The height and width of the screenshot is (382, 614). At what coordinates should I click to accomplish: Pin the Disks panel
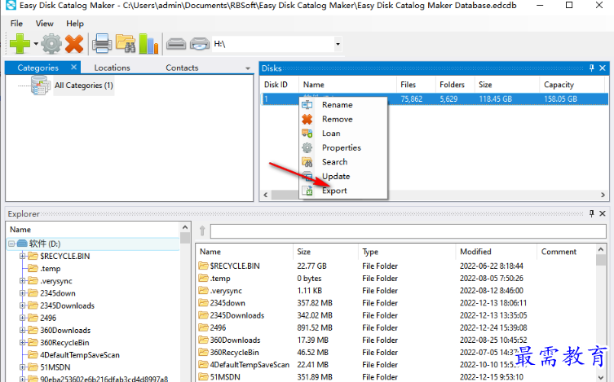tap(592, 68)
